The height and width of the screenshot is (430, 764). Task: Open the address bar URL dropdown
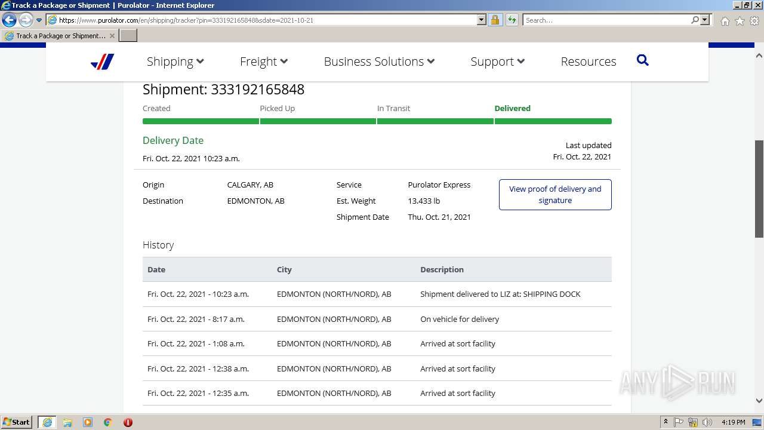point(482,20)
